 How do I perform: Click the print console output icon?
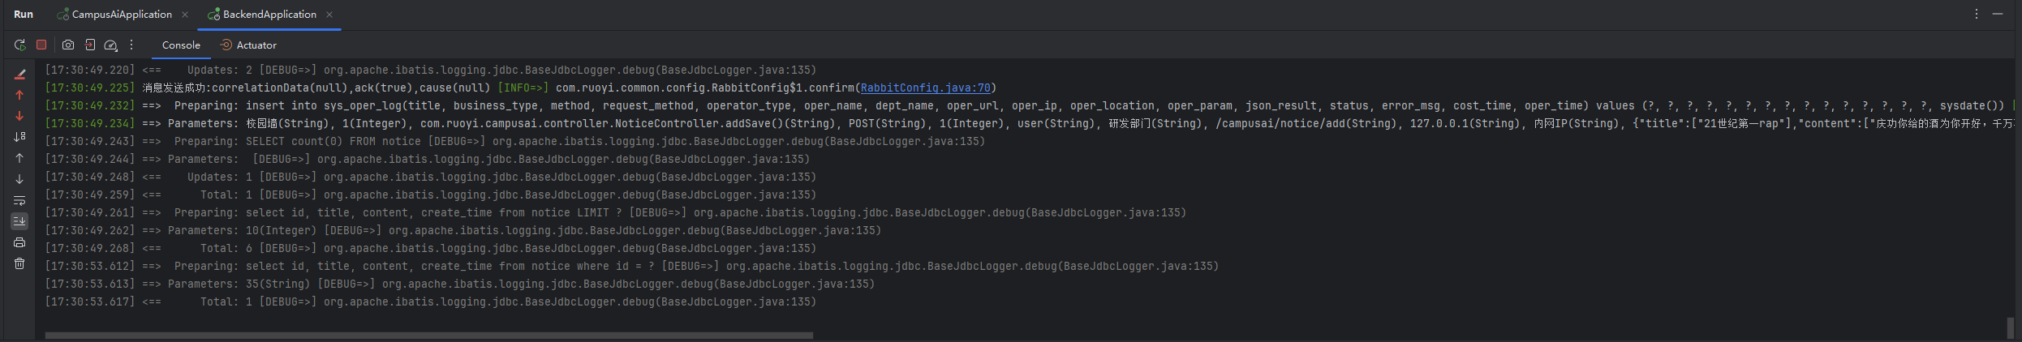tap(19, 242)
